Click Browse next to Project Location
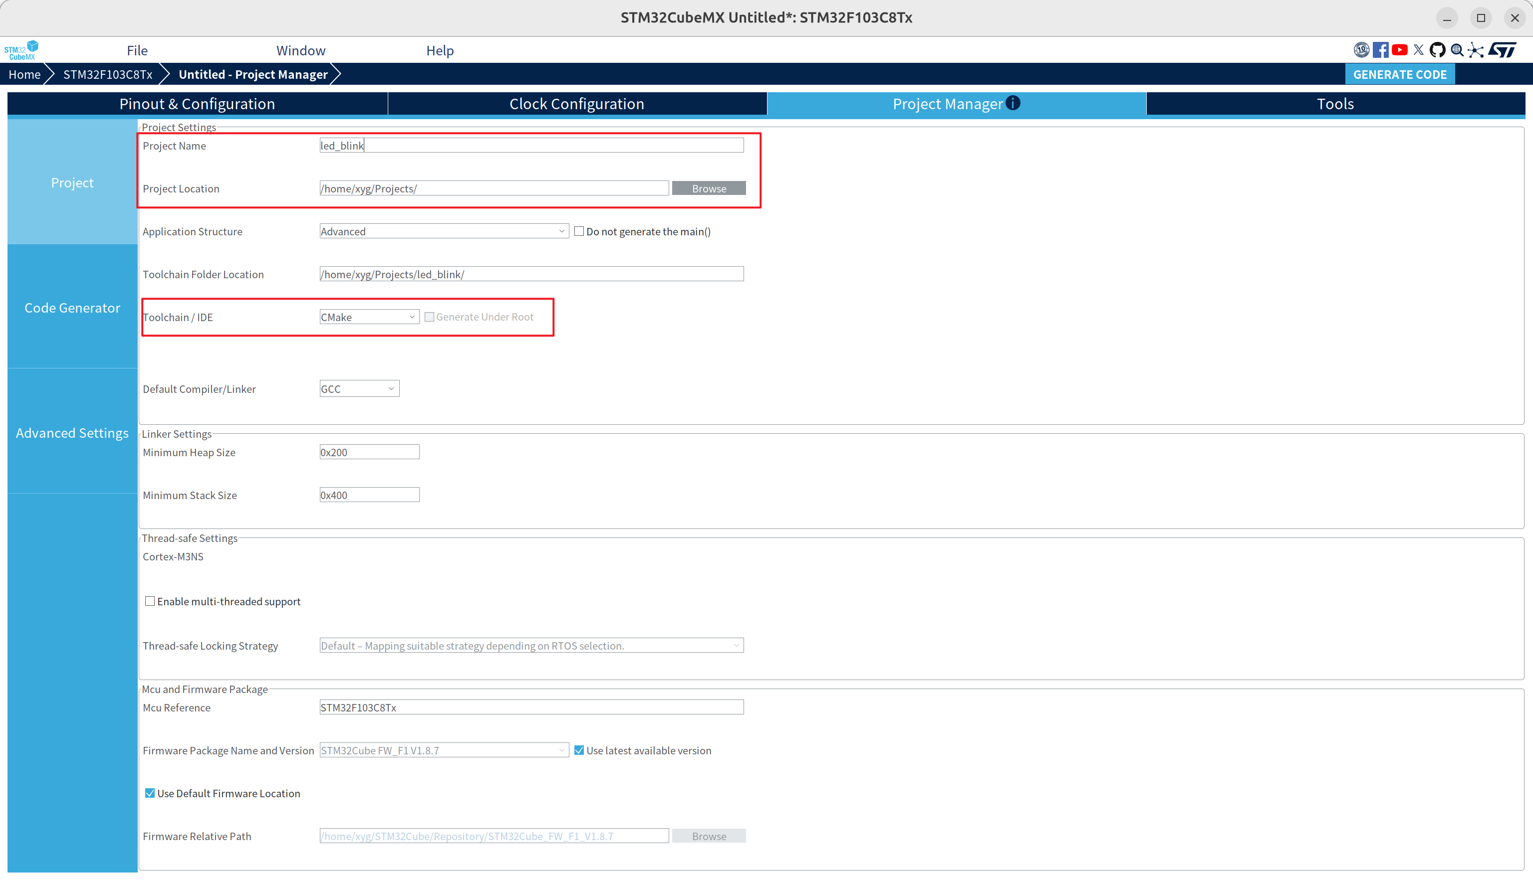The image size is (1533, 880). coord(709,188)
